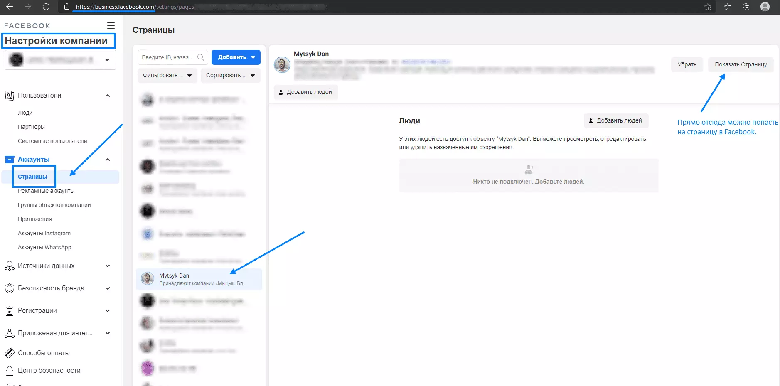Viewport: 780px width, 386px height.
Task: Open the browser collections icon
Action: [746, 7]
